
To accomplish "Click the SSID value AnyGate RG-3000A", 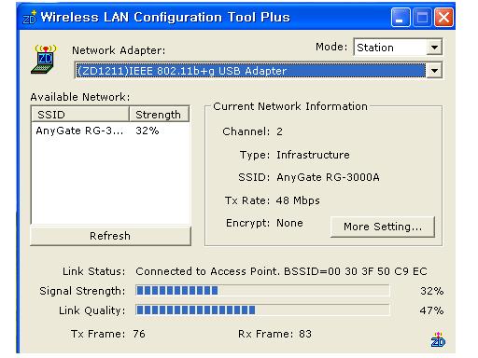I will coord(328,177).
